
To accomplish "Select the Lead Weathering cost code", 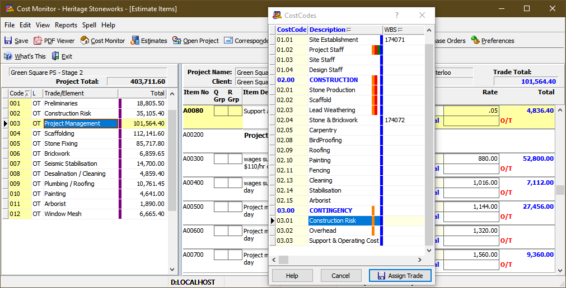I will [347, 110].
